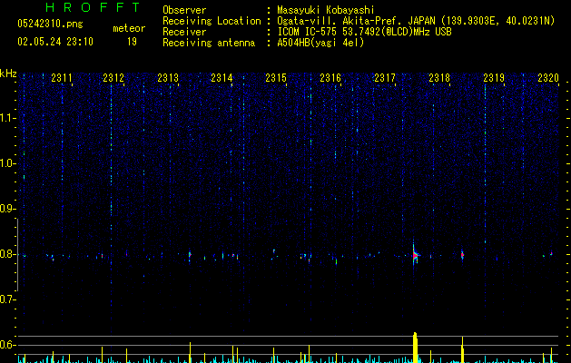The width and height of the screenshot is (571, 363).
Task: Click the 0.8 kHz axis label
Action: click(6, 254)
